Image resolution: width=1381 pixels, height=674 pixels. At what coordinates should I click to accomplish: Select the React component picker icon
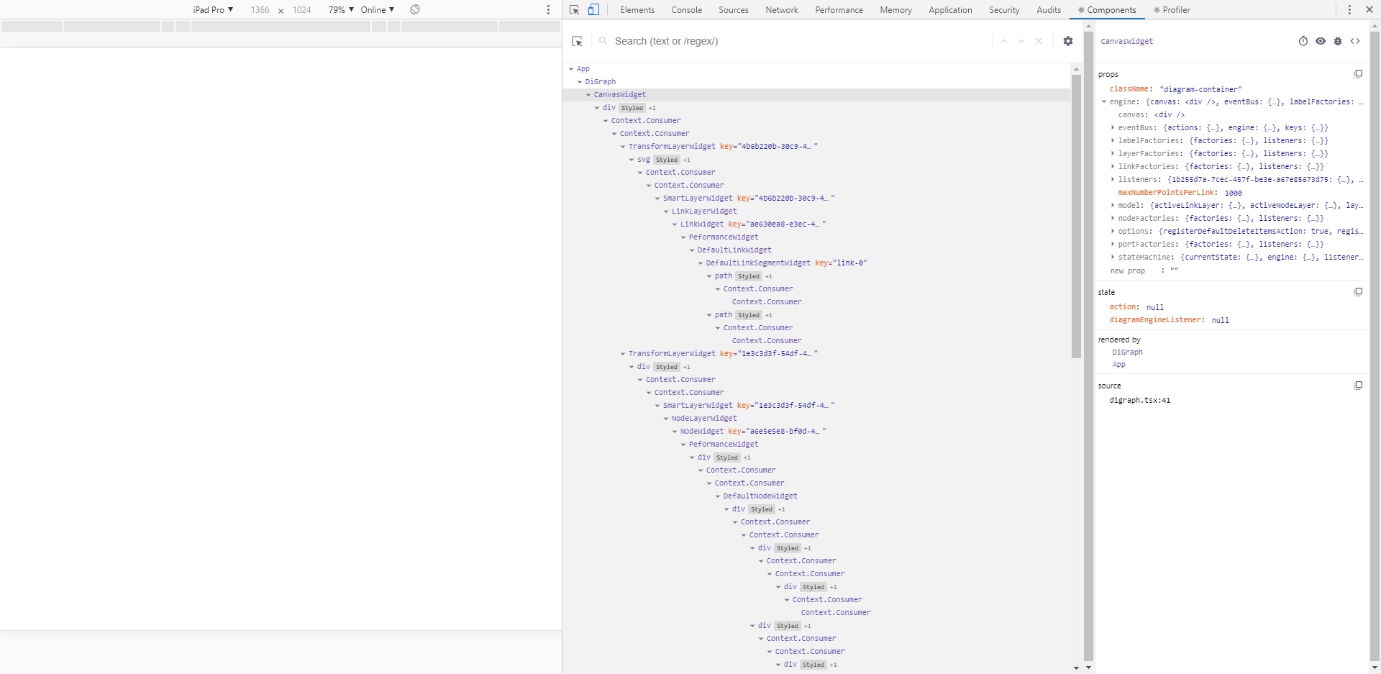point(577,41)
